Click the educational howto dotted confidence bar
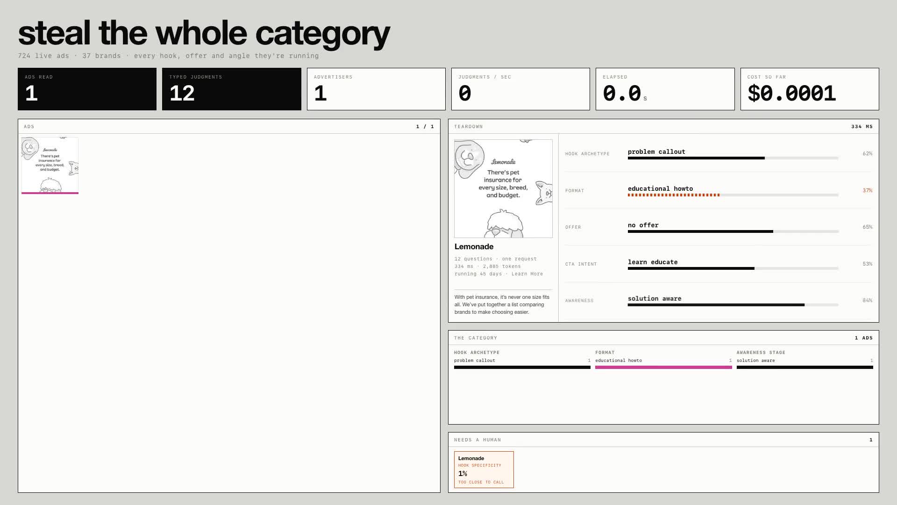This screenshot has width=897, height=505. click(x=733, y=195)
